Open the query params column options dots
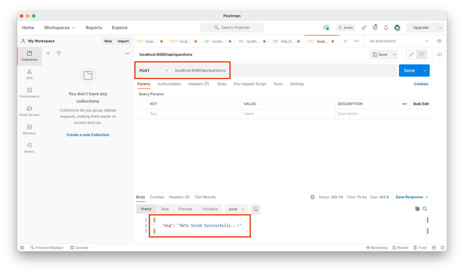Image resolution: width=464 pixels, height=274 pixels. point(405,104)
